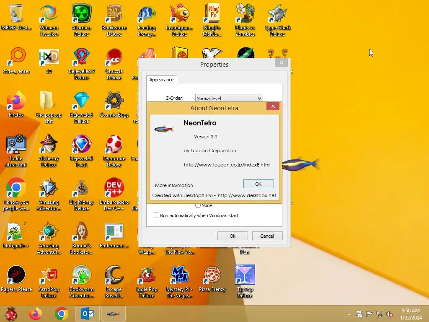The image size is (429, 322).
Task: Open the ornament Start button on taskbar
Action: click(11, 314)
